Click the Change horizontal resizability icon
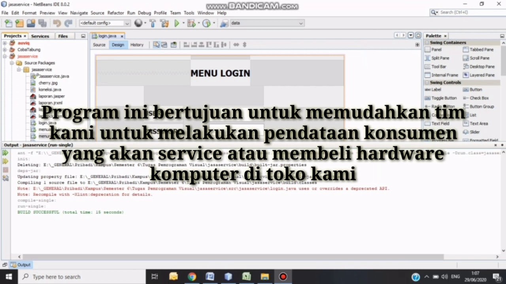The image size is (506, 284). 236,45
